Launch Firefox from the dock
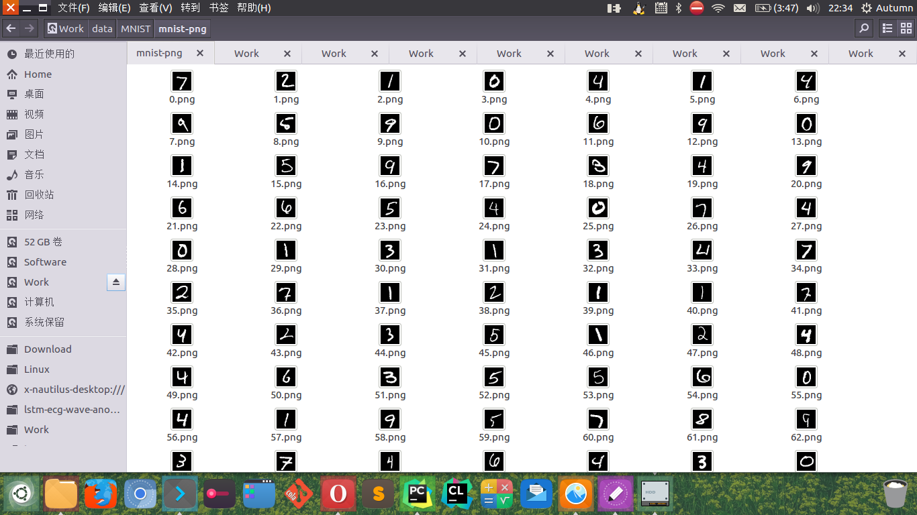 tap(101, 495)
